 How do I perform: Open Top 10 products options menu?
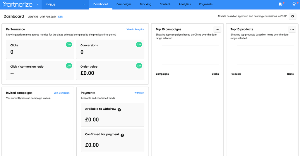click(x=292, y=29)
